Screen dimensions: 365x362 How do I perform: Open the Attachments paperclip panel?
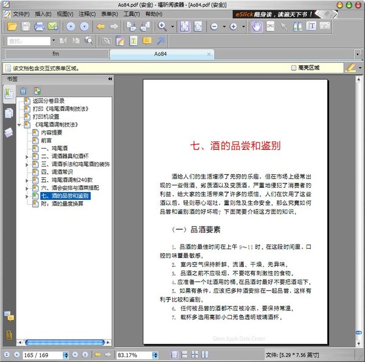[9, 335]
